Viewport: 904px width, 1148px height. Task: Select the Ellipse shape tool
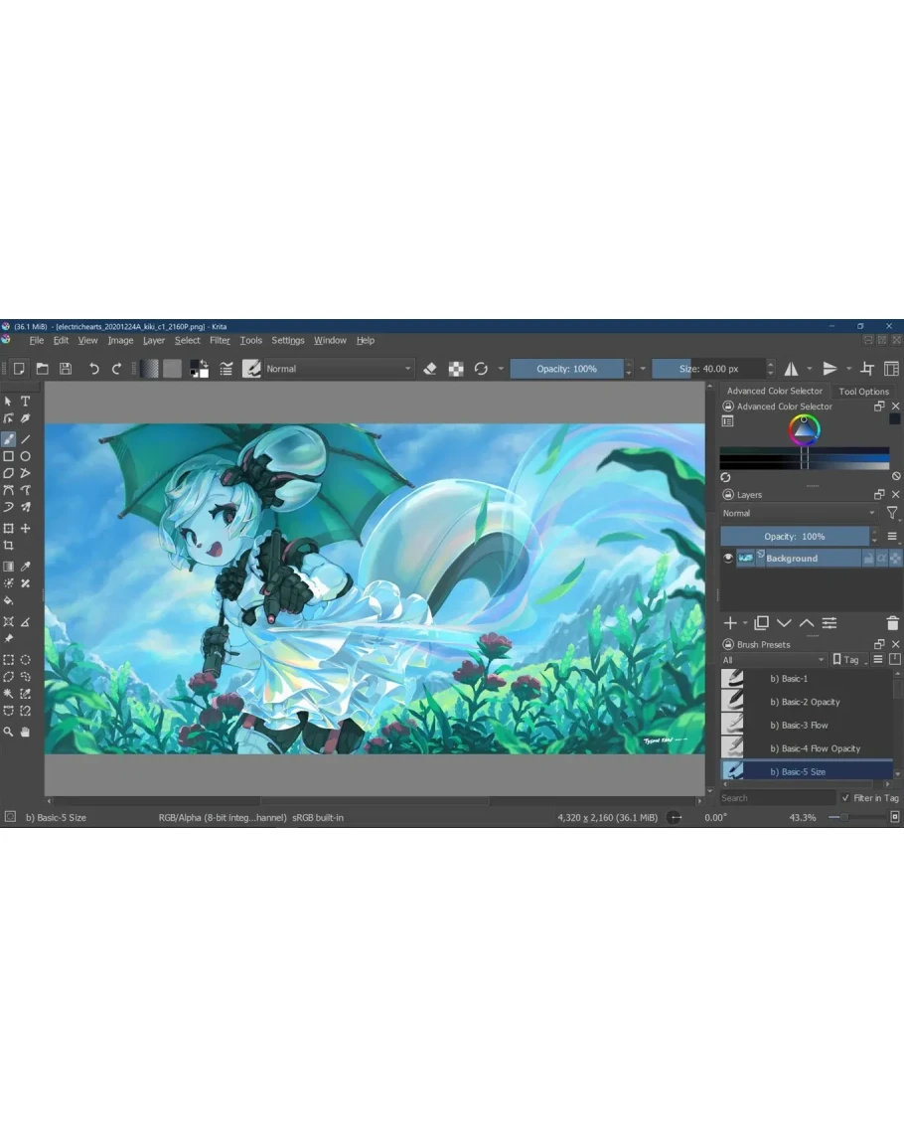26,456
